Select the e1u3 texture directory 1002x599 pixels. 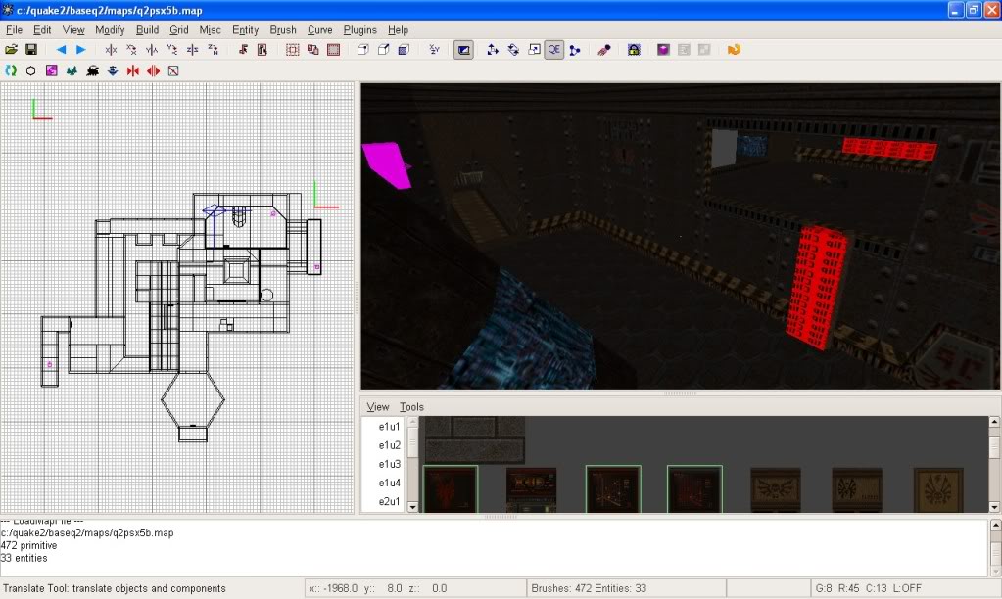389,464
